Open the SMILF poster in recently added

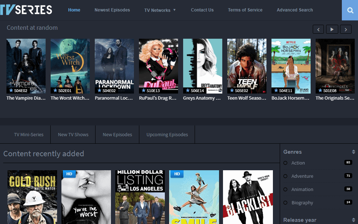(x=194, y=197)
